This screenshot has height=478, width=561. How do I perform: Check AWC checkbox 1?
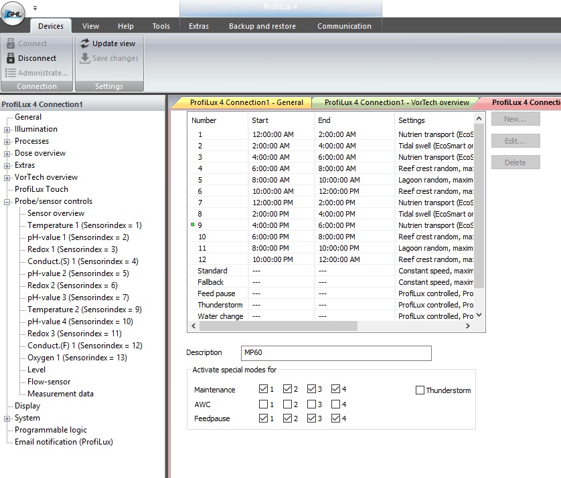click(263, 404)
